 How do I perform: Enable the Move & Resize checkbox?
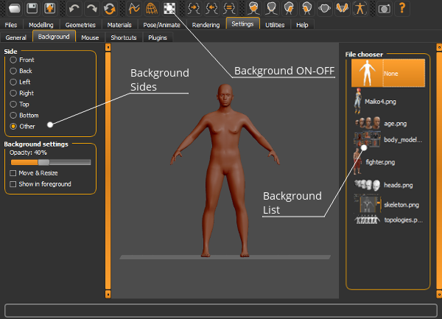click(13, 173)
